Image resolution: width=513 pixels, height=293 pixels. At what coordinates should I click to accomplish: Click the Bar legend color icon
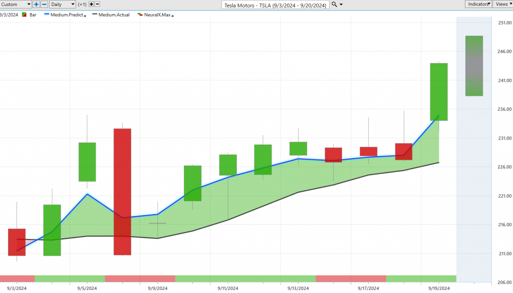[24, 15]
